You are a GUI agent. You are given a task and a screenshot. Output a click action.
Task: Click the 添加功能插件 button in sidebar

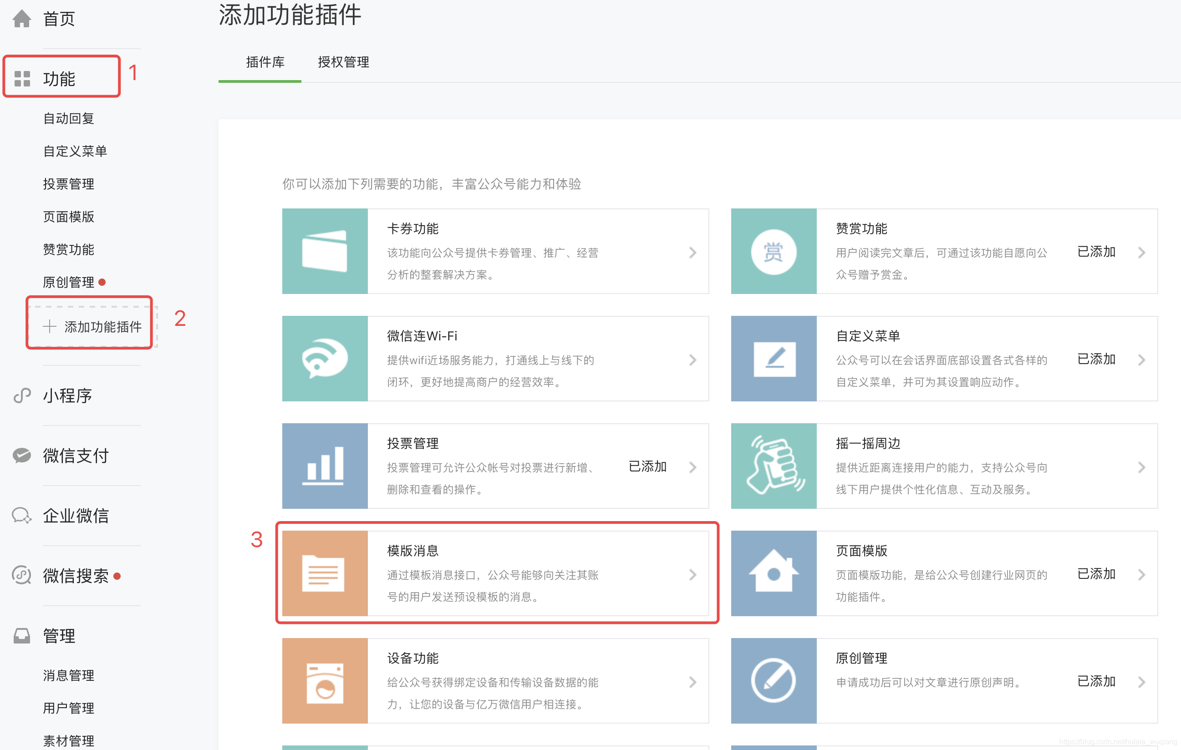pos(93,326)
